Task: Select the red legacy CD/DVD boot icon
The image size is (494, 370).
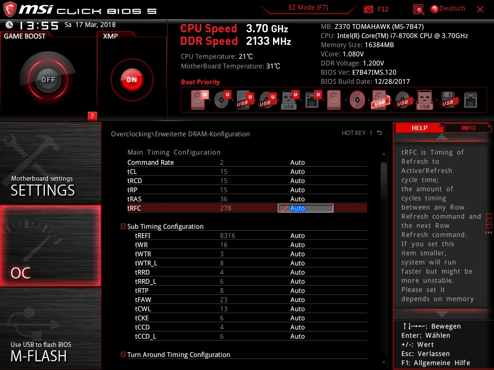Action: [357, 100]
